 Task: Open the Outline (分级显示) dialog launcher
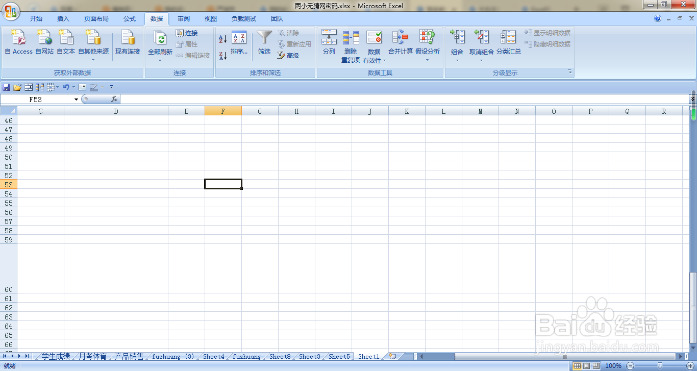(570, 72)
